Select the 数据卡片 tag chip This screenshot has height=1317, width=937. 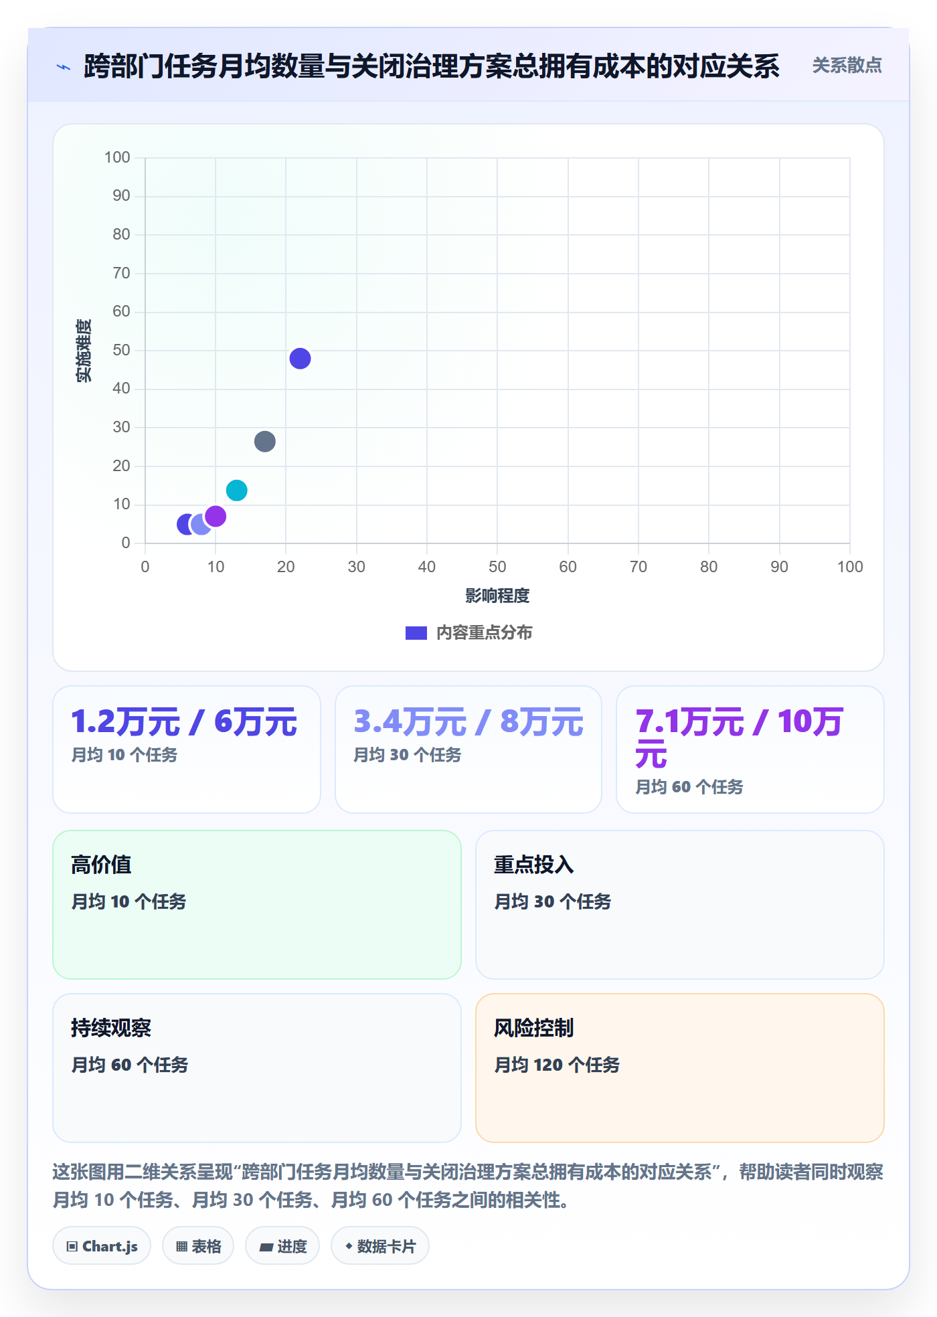[380, 1246]
